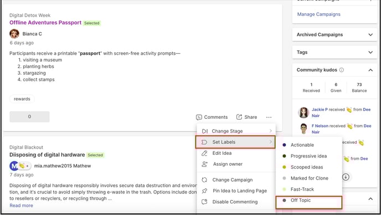Choose Change Stage from the menu
381x215 pixels.
(x=236, y=131)
